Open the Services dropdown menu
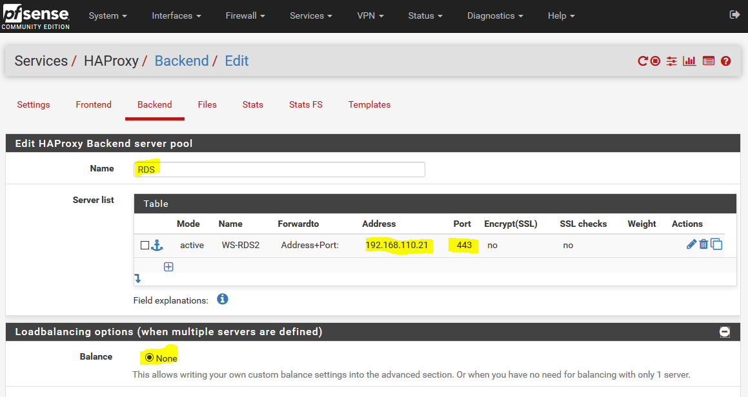The height and width of the screenshot is (397, 748). point(311,15)
